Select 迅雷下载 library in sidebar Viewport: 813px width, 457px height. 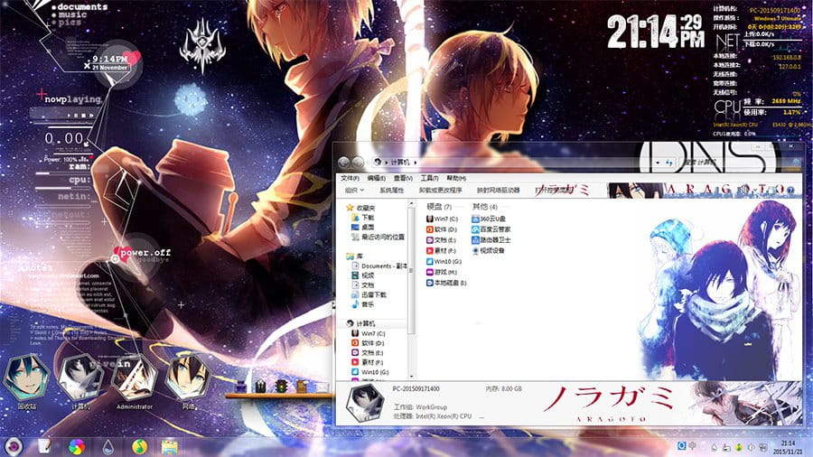pos(369,294)
